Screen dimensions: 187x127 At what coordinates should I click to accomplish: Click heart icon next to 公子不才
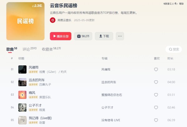click(156, 107)
